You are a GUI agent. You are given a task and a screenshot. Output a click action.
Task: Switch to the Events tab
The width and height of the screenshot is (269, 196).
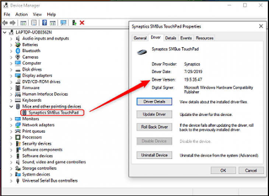click(x=186, y=38)
